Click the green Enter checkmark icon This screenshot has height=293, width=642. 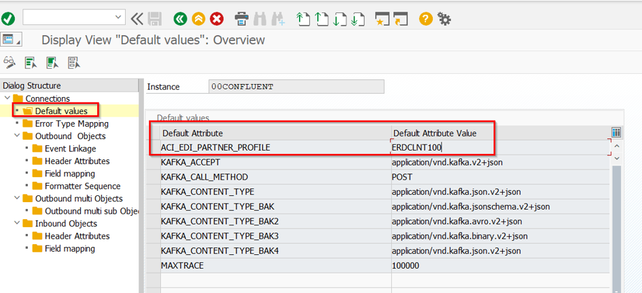click(7, 18)
